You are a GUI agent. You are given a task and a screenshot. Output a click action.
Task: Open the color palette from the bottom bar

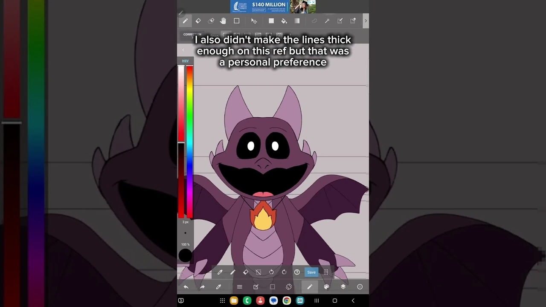(x=326, y=287)
